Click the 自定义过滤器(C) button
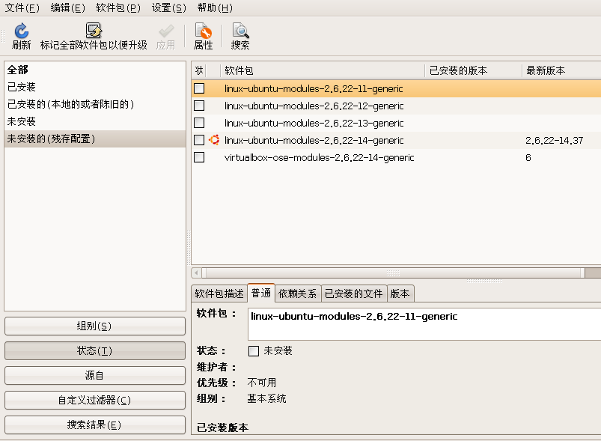Viewport: 601px width, 441px height. (94, 401)
